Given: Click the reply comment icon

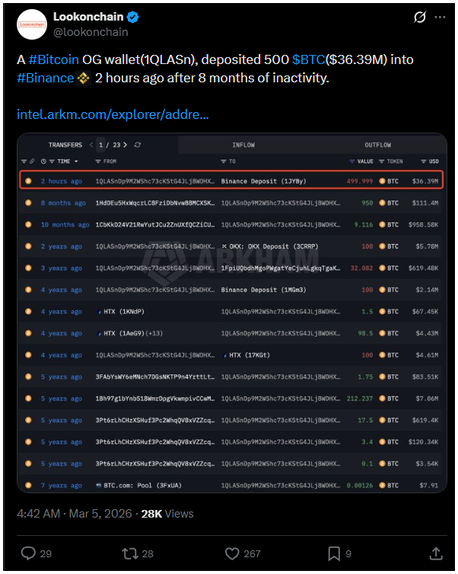Looking at the screenshot, I should click(x=28, y=553).
